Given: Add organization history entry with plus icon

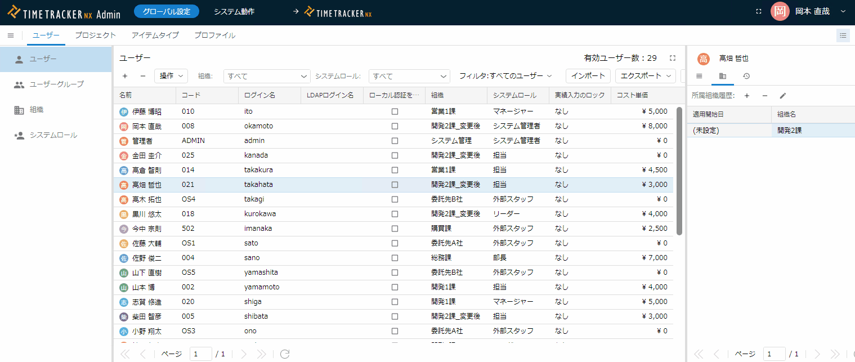Looking at the screenshot, I should (747, 96).
